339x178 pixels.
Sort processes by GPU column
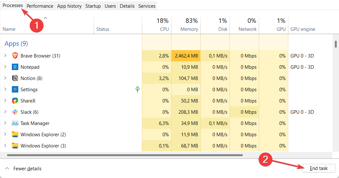tap(274, 25)
